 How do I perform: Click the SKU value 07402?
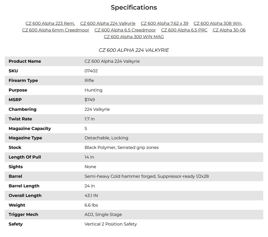91,71
